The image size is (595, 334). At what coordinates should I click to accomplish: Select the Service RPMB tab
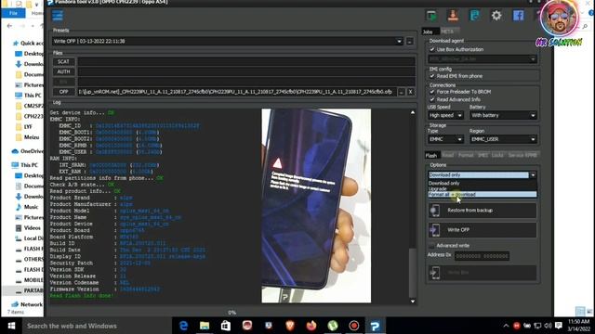(522, 155)
